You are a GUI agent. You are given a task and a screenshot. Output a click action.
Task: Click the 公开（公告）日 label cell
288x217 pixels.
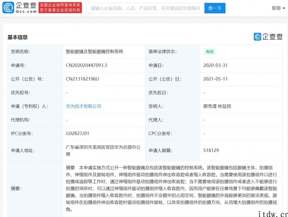pyautogui.click(x=173, y=79)
